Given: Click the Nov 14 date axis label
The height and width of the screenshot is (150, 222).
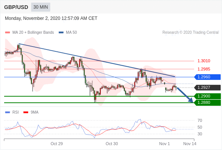Looking at the screenshot, I should (x=190, y=144).
